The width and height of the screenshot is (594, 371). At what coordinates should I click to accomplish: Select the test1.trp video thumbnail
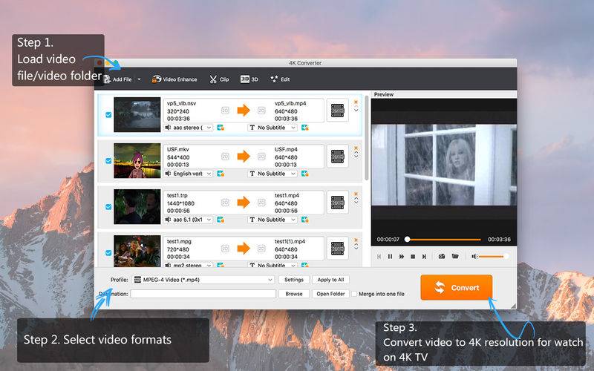pos(137,207)
